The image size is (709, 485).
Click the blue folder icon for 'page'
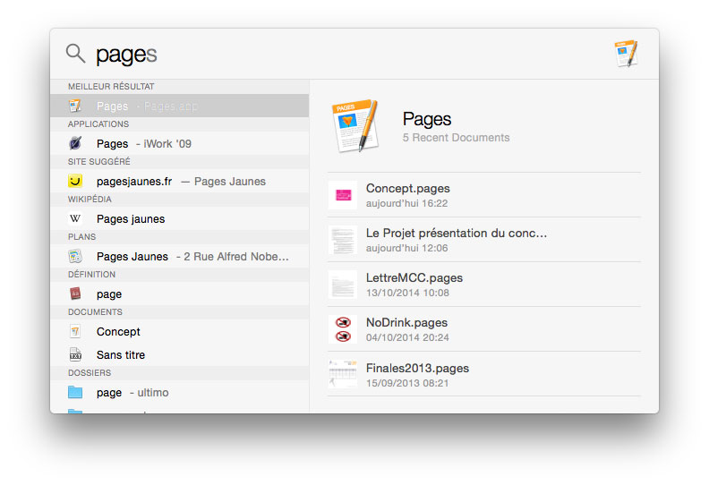pos(75,392)
